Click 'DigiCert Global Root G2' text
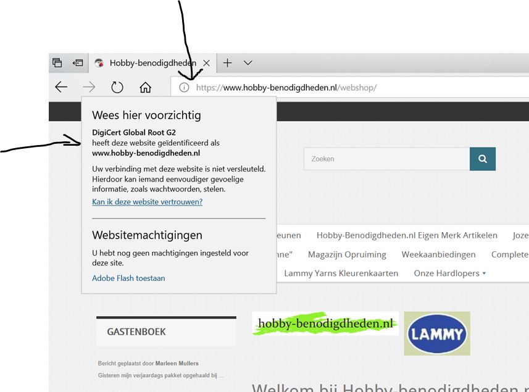 134,133
